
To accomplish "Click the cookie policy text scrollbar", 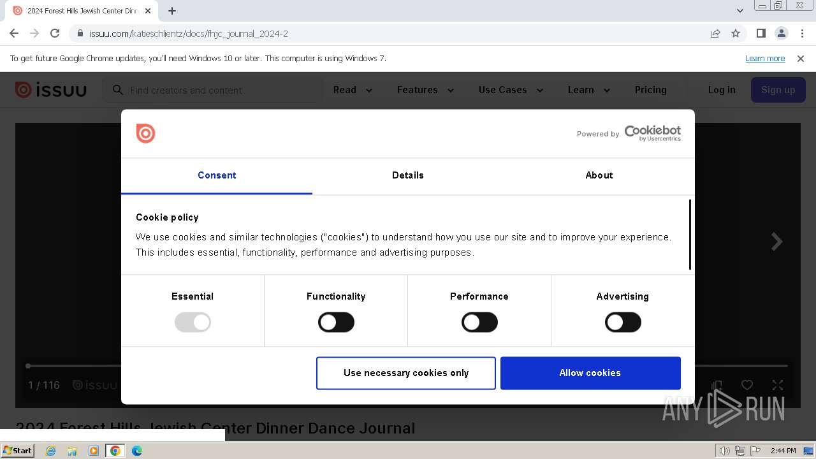I will [x=690, y=235].
